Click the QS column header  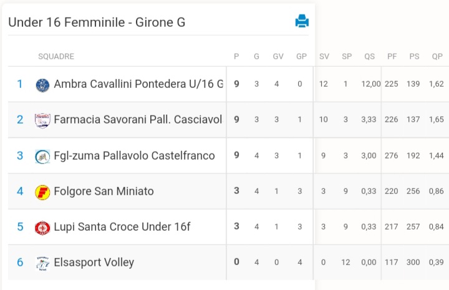click(x=369, y=56)
